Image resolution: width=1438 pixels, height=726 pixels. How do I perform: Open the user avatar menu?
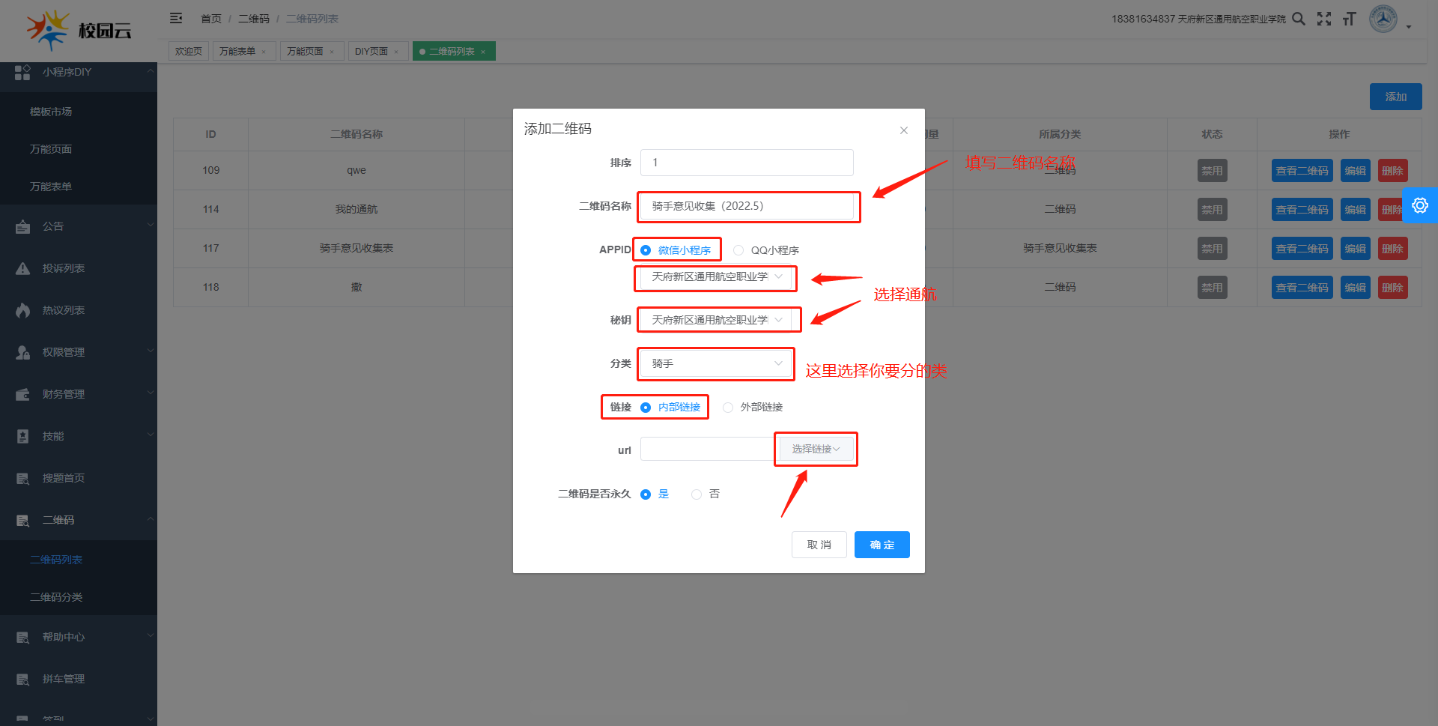[1383, 19]
